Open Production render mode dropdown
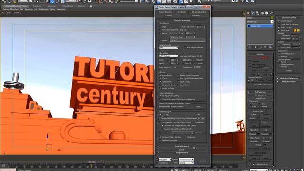Screen dimensions: 304x171 point(165,160)
